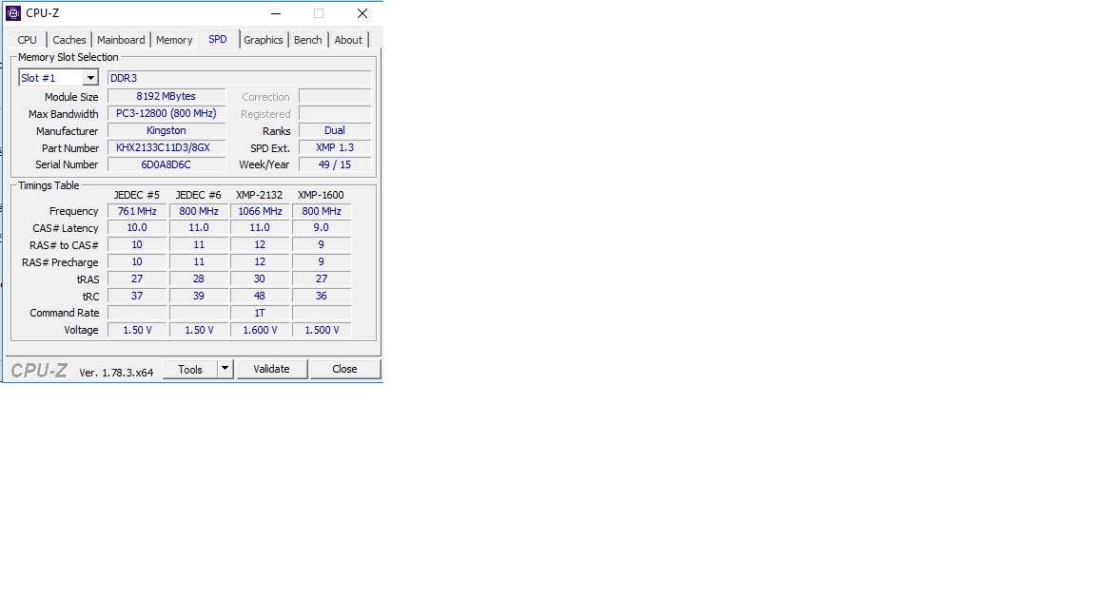Image resolution: width=1096 pixels, height=616 pixels.
Task: Select the 1.500 V voltage cell
Action: [322, 330]
